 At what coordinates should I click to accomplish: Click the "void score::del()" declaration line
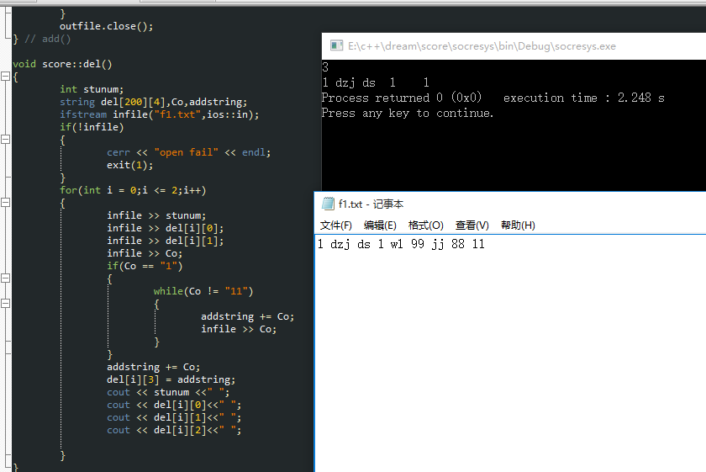point(62,64)
